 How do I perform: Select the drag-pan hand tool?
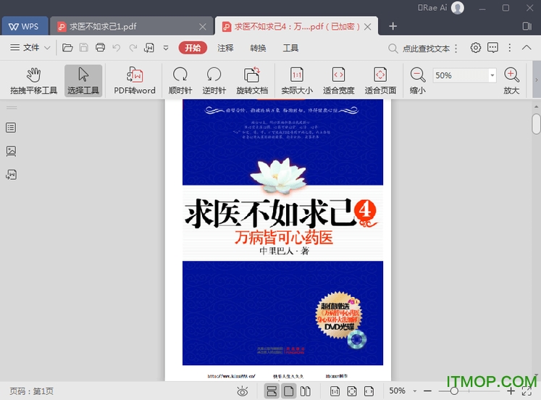click(x=33, y=80)
